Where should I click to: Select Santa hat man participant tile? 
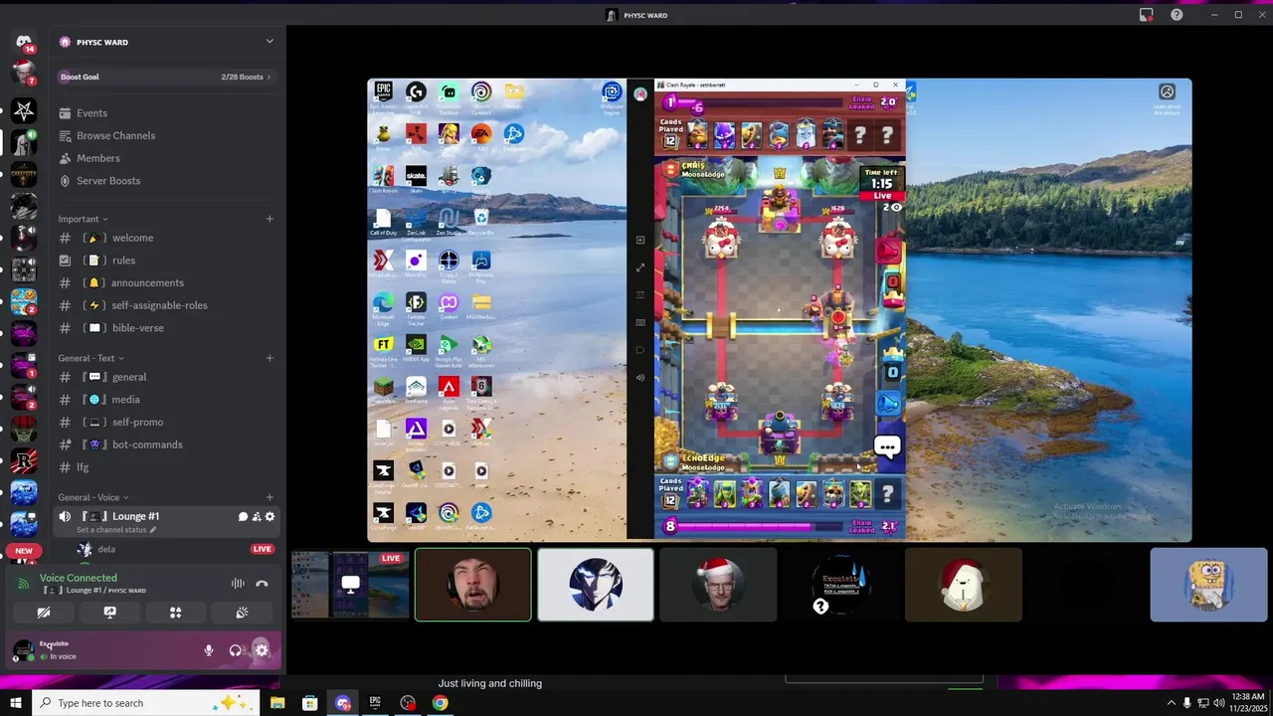718,585
